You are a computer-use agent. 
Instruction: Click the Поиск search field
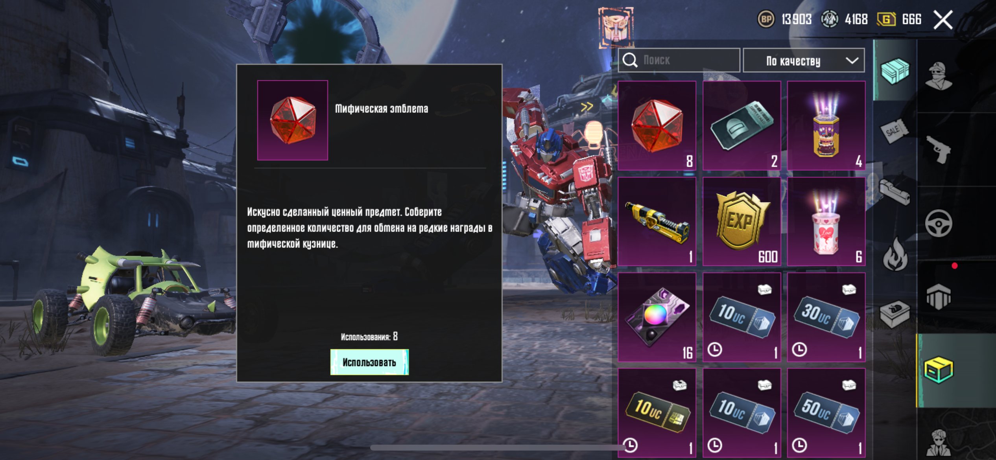pyautogui.click(x=679, y=60)
